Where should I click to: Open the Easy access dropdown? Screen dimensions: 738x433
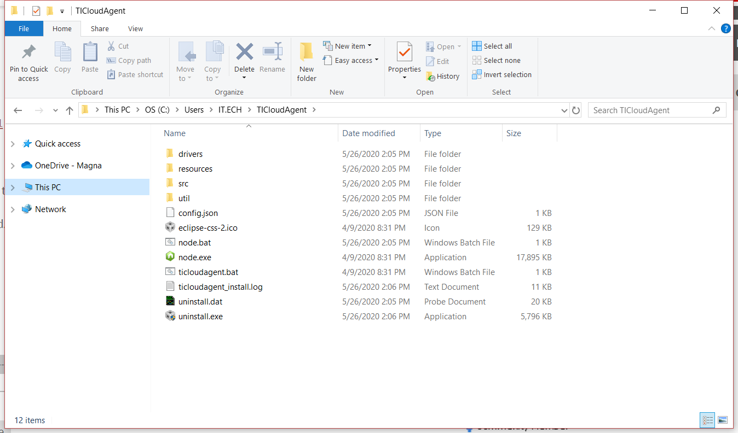351,60
